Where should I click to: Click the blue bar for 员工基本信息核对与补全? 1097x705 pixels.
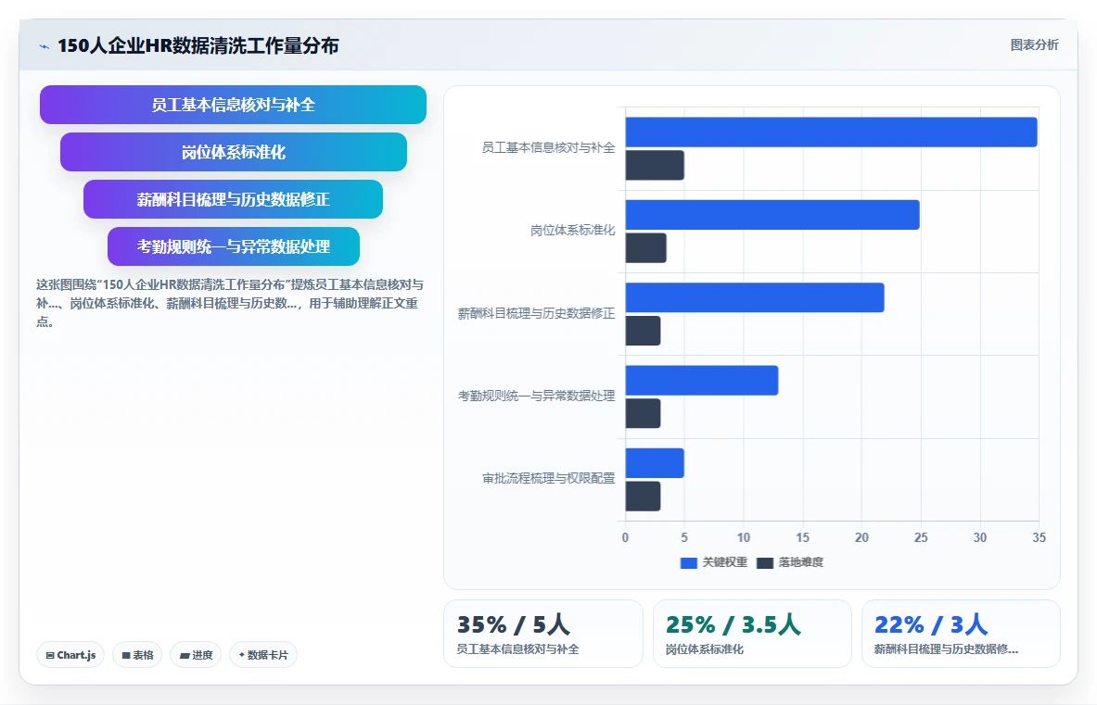[x=831, y=132]
